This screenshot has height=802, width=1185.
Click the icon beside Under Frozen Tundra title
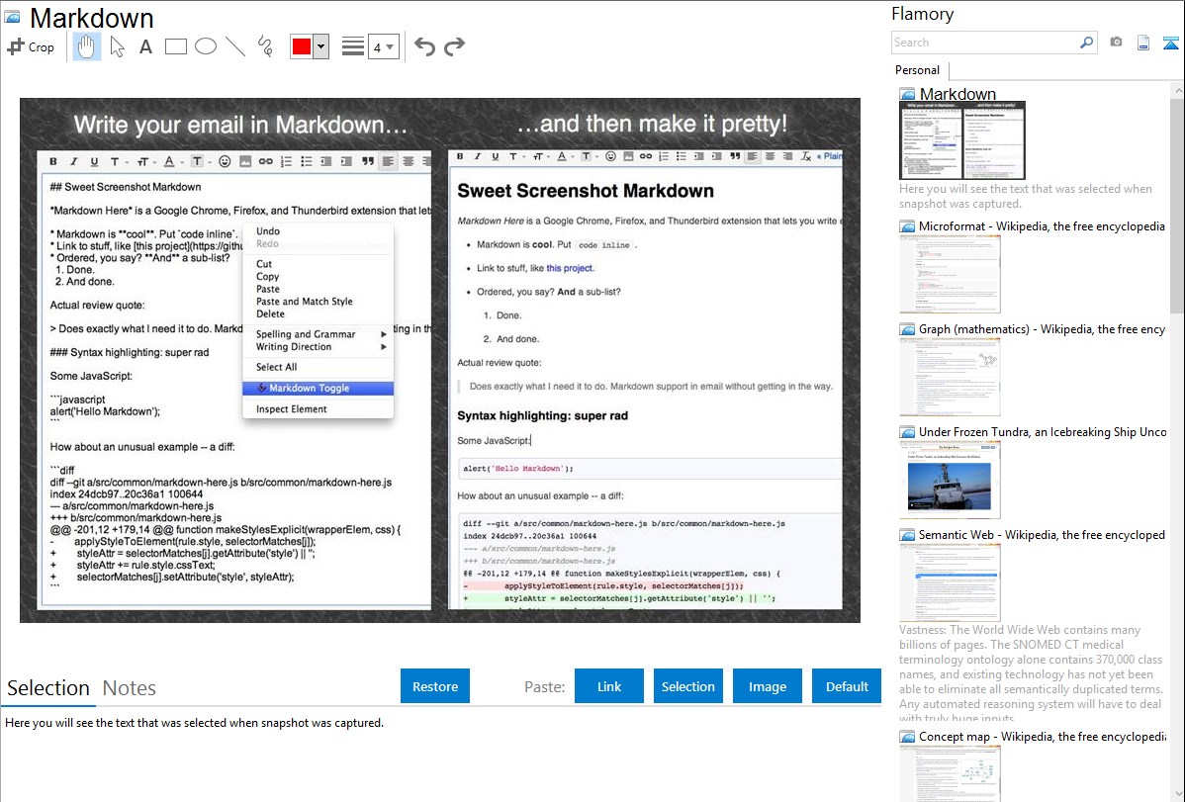click(x=907, y=432)
